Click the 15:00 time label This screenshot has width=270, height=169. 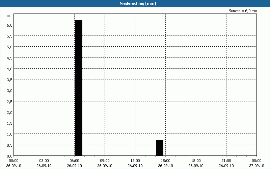[165, 161]
